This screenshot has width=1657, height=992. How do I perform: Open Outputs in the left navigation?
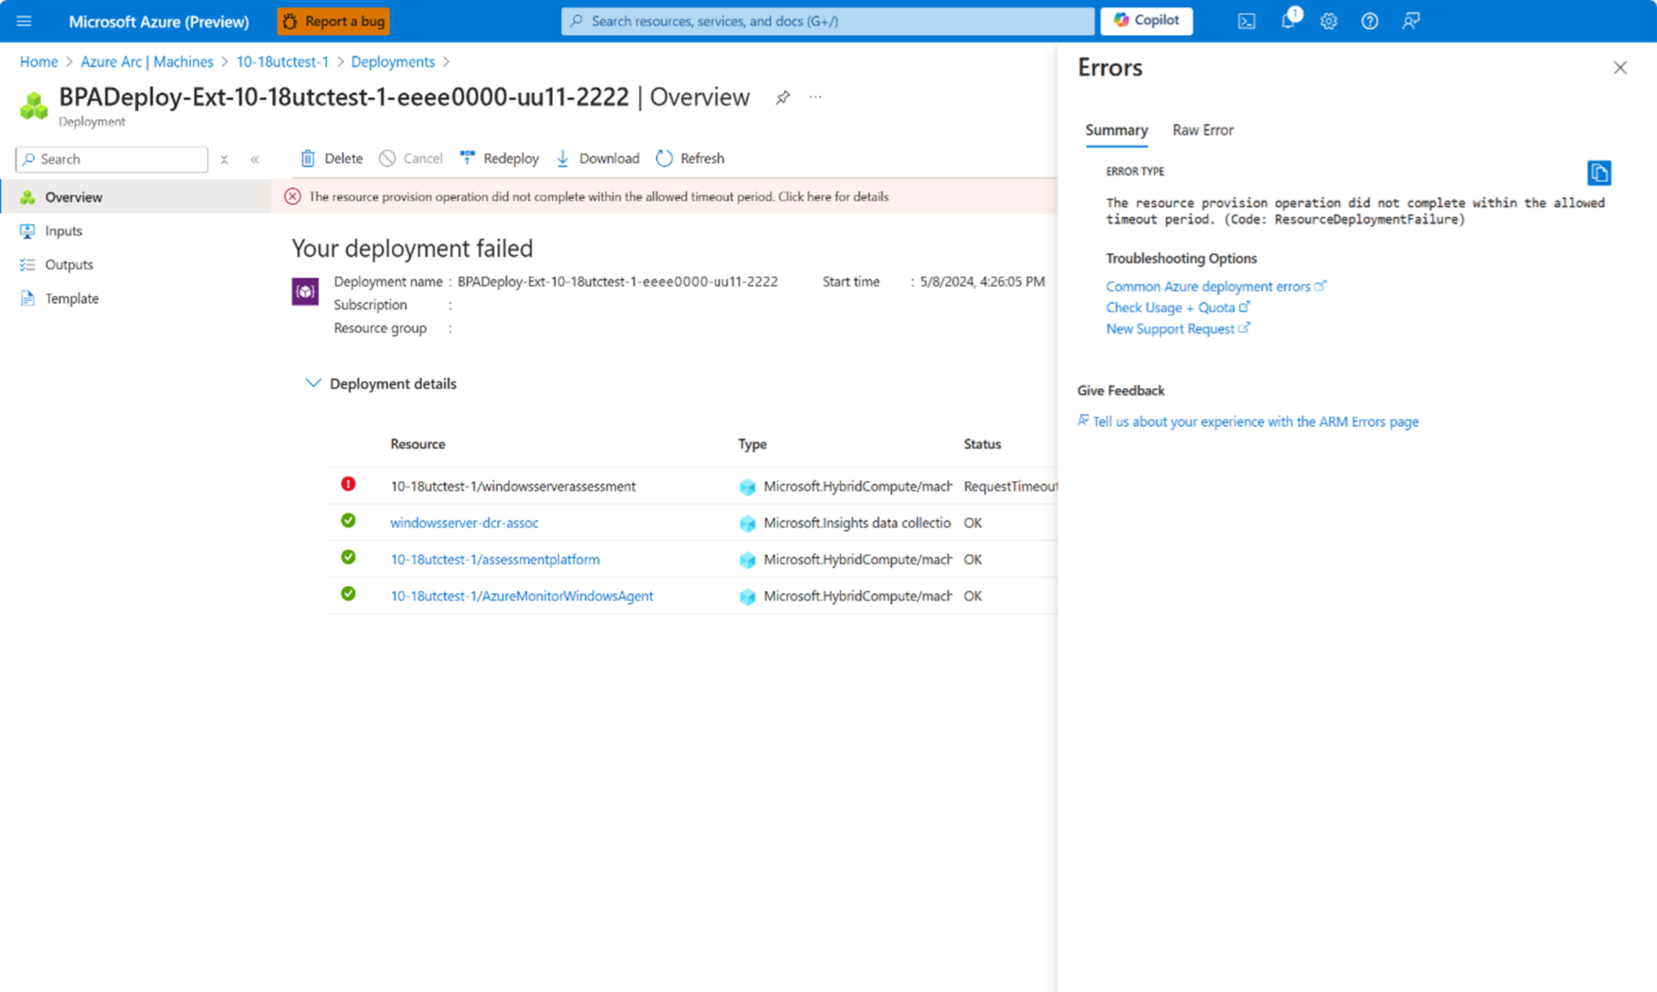(x=68, y=264)
